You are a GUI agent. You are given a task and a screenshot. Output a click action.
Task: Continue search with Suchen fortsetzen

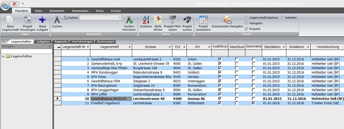click(129, 23)
